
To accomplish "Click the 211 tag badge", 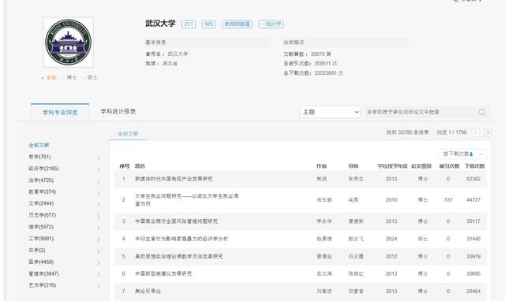I will tap(189, 24).
